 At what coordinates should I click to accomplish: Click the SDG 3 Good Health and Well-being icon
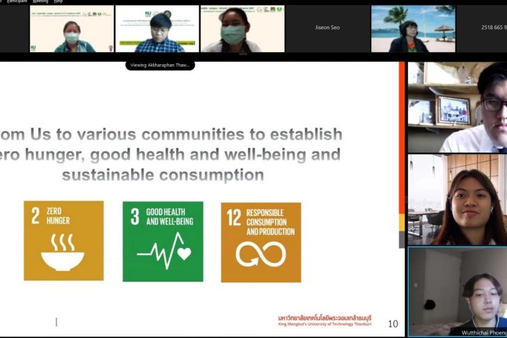click(x=163, y=241)
